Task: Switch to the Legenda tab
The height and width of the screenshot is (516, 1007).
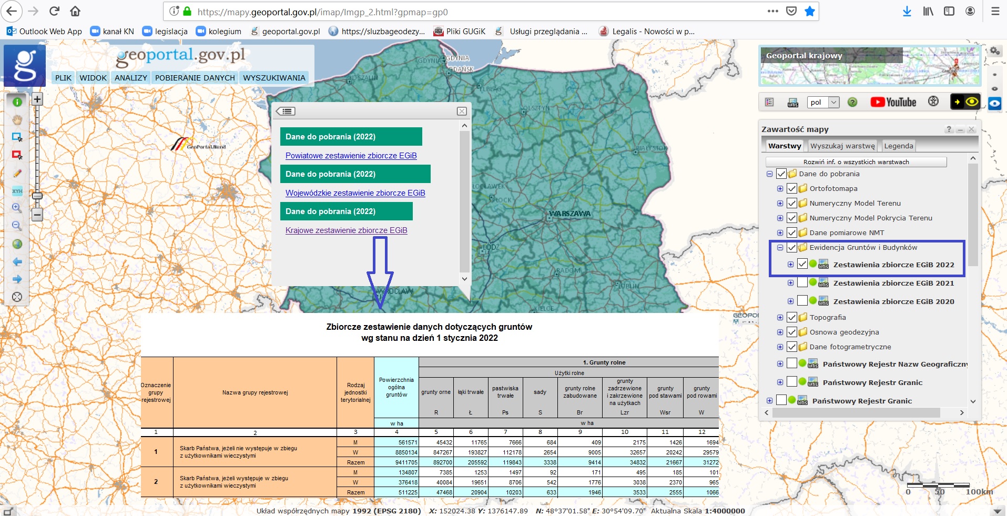Action: [x=898, y=146]
